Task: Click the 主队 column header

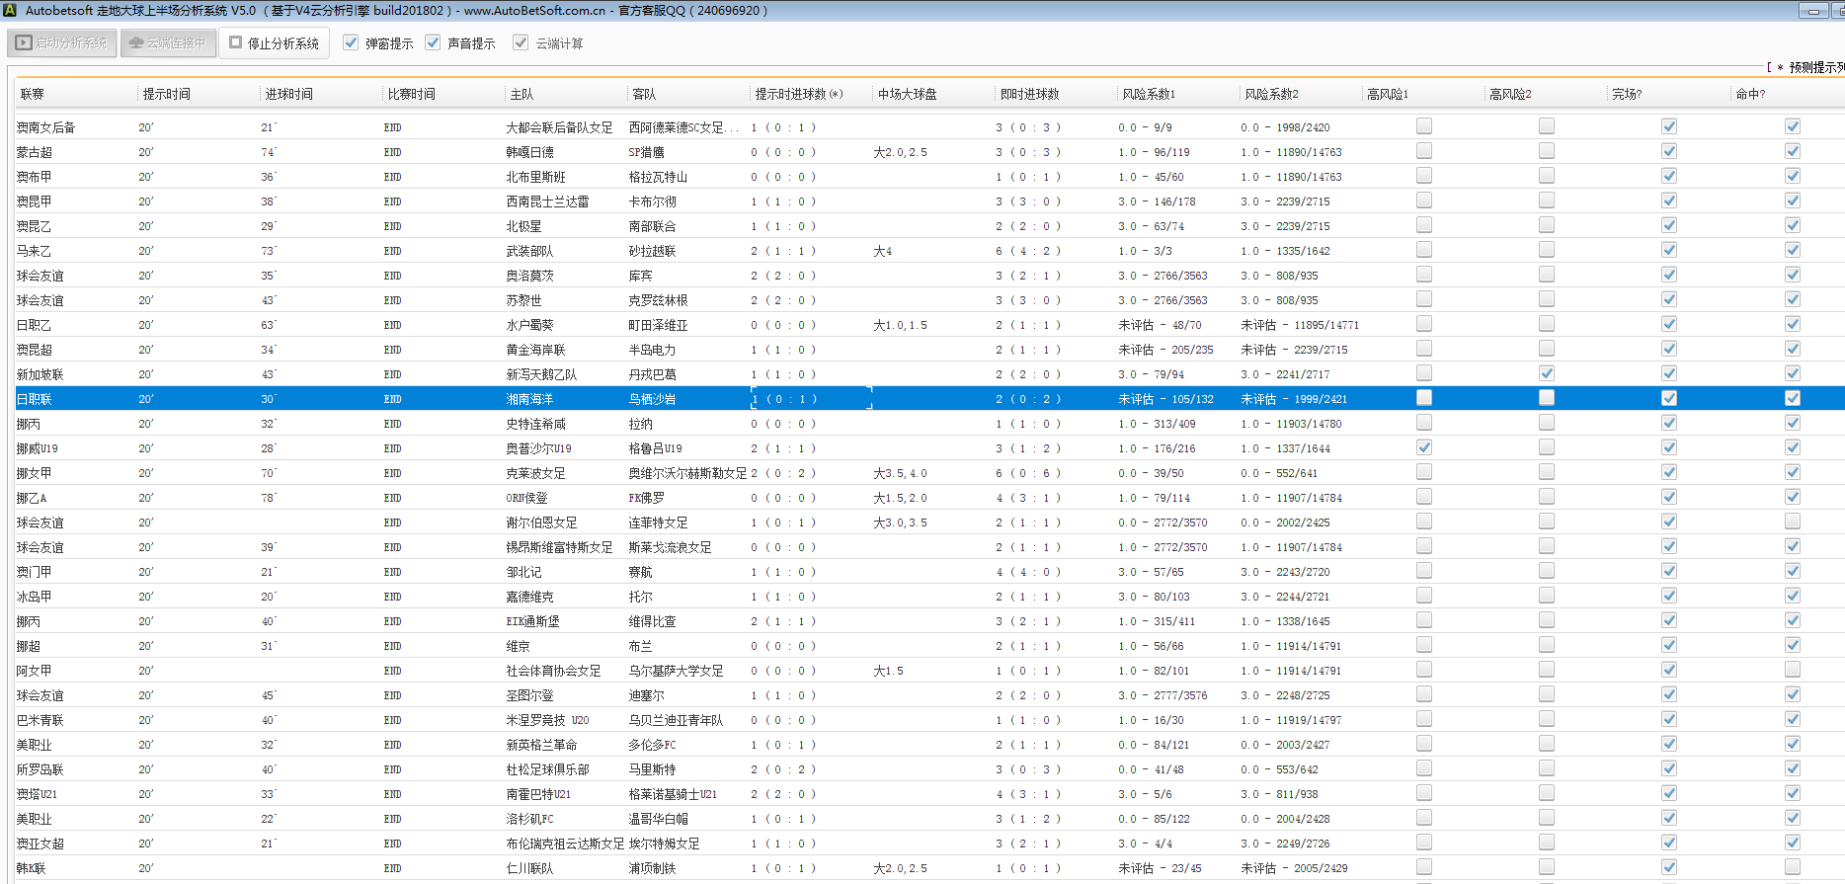Action: coord(521,94)
